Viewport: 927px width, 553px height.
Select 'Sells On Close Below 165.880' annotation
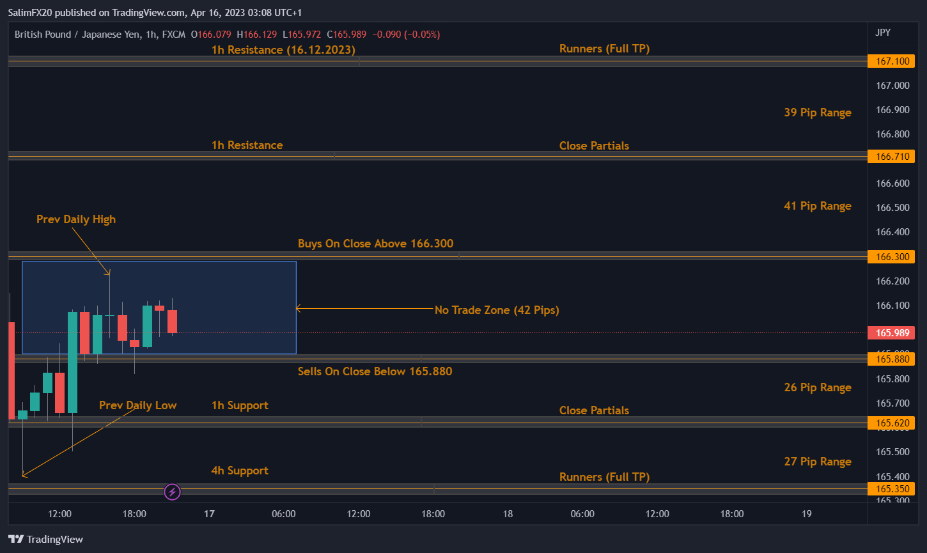click(x=375, y=371)
